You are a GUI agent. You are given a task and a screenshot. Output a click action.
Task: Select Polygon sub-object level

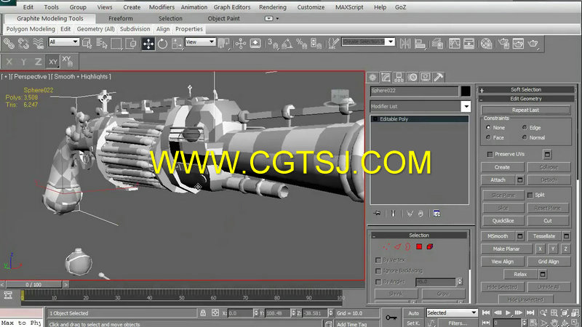pyautogui.click(x=419, y=246)
